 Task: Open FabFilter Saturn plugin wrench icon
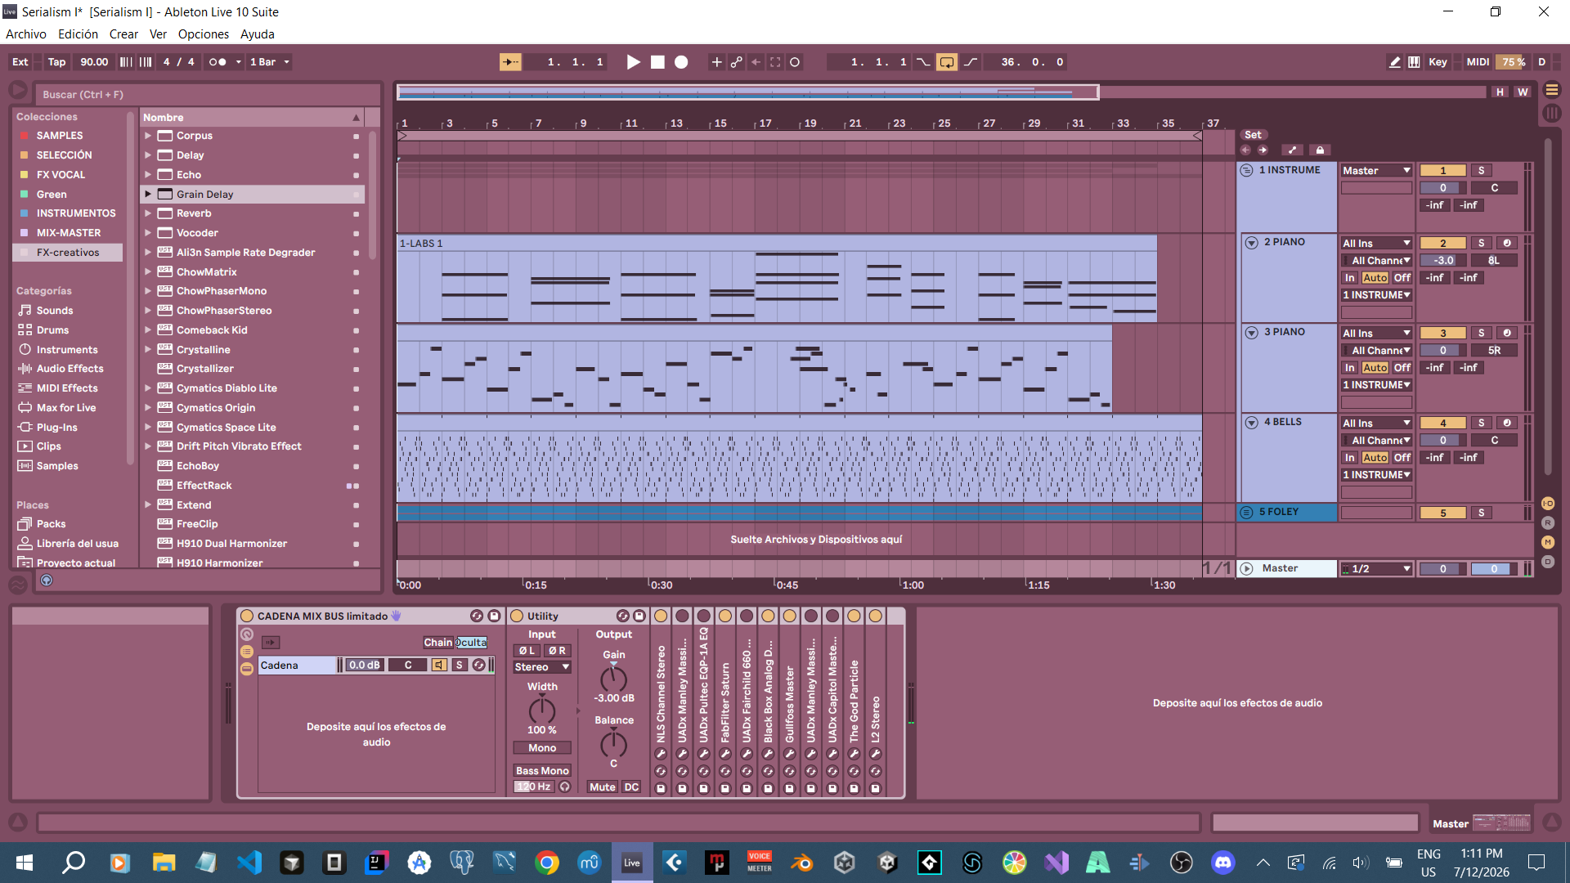[725, 754]
